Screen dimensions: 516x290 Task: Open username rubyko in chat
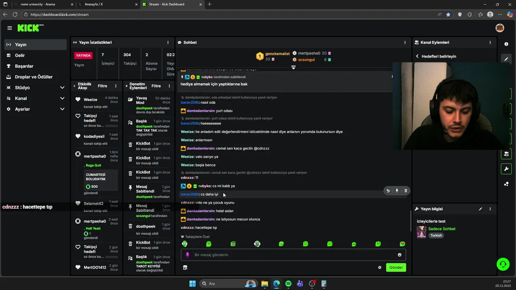pyautogui.click(x=205, y=186)
